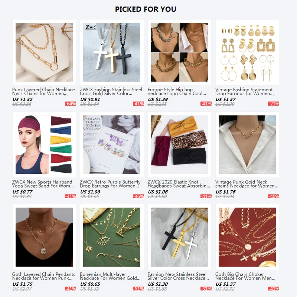View the Europe Style Hip hop necklace photo
The height and width of the screenshot is (297, 297).
coord(179,52)
